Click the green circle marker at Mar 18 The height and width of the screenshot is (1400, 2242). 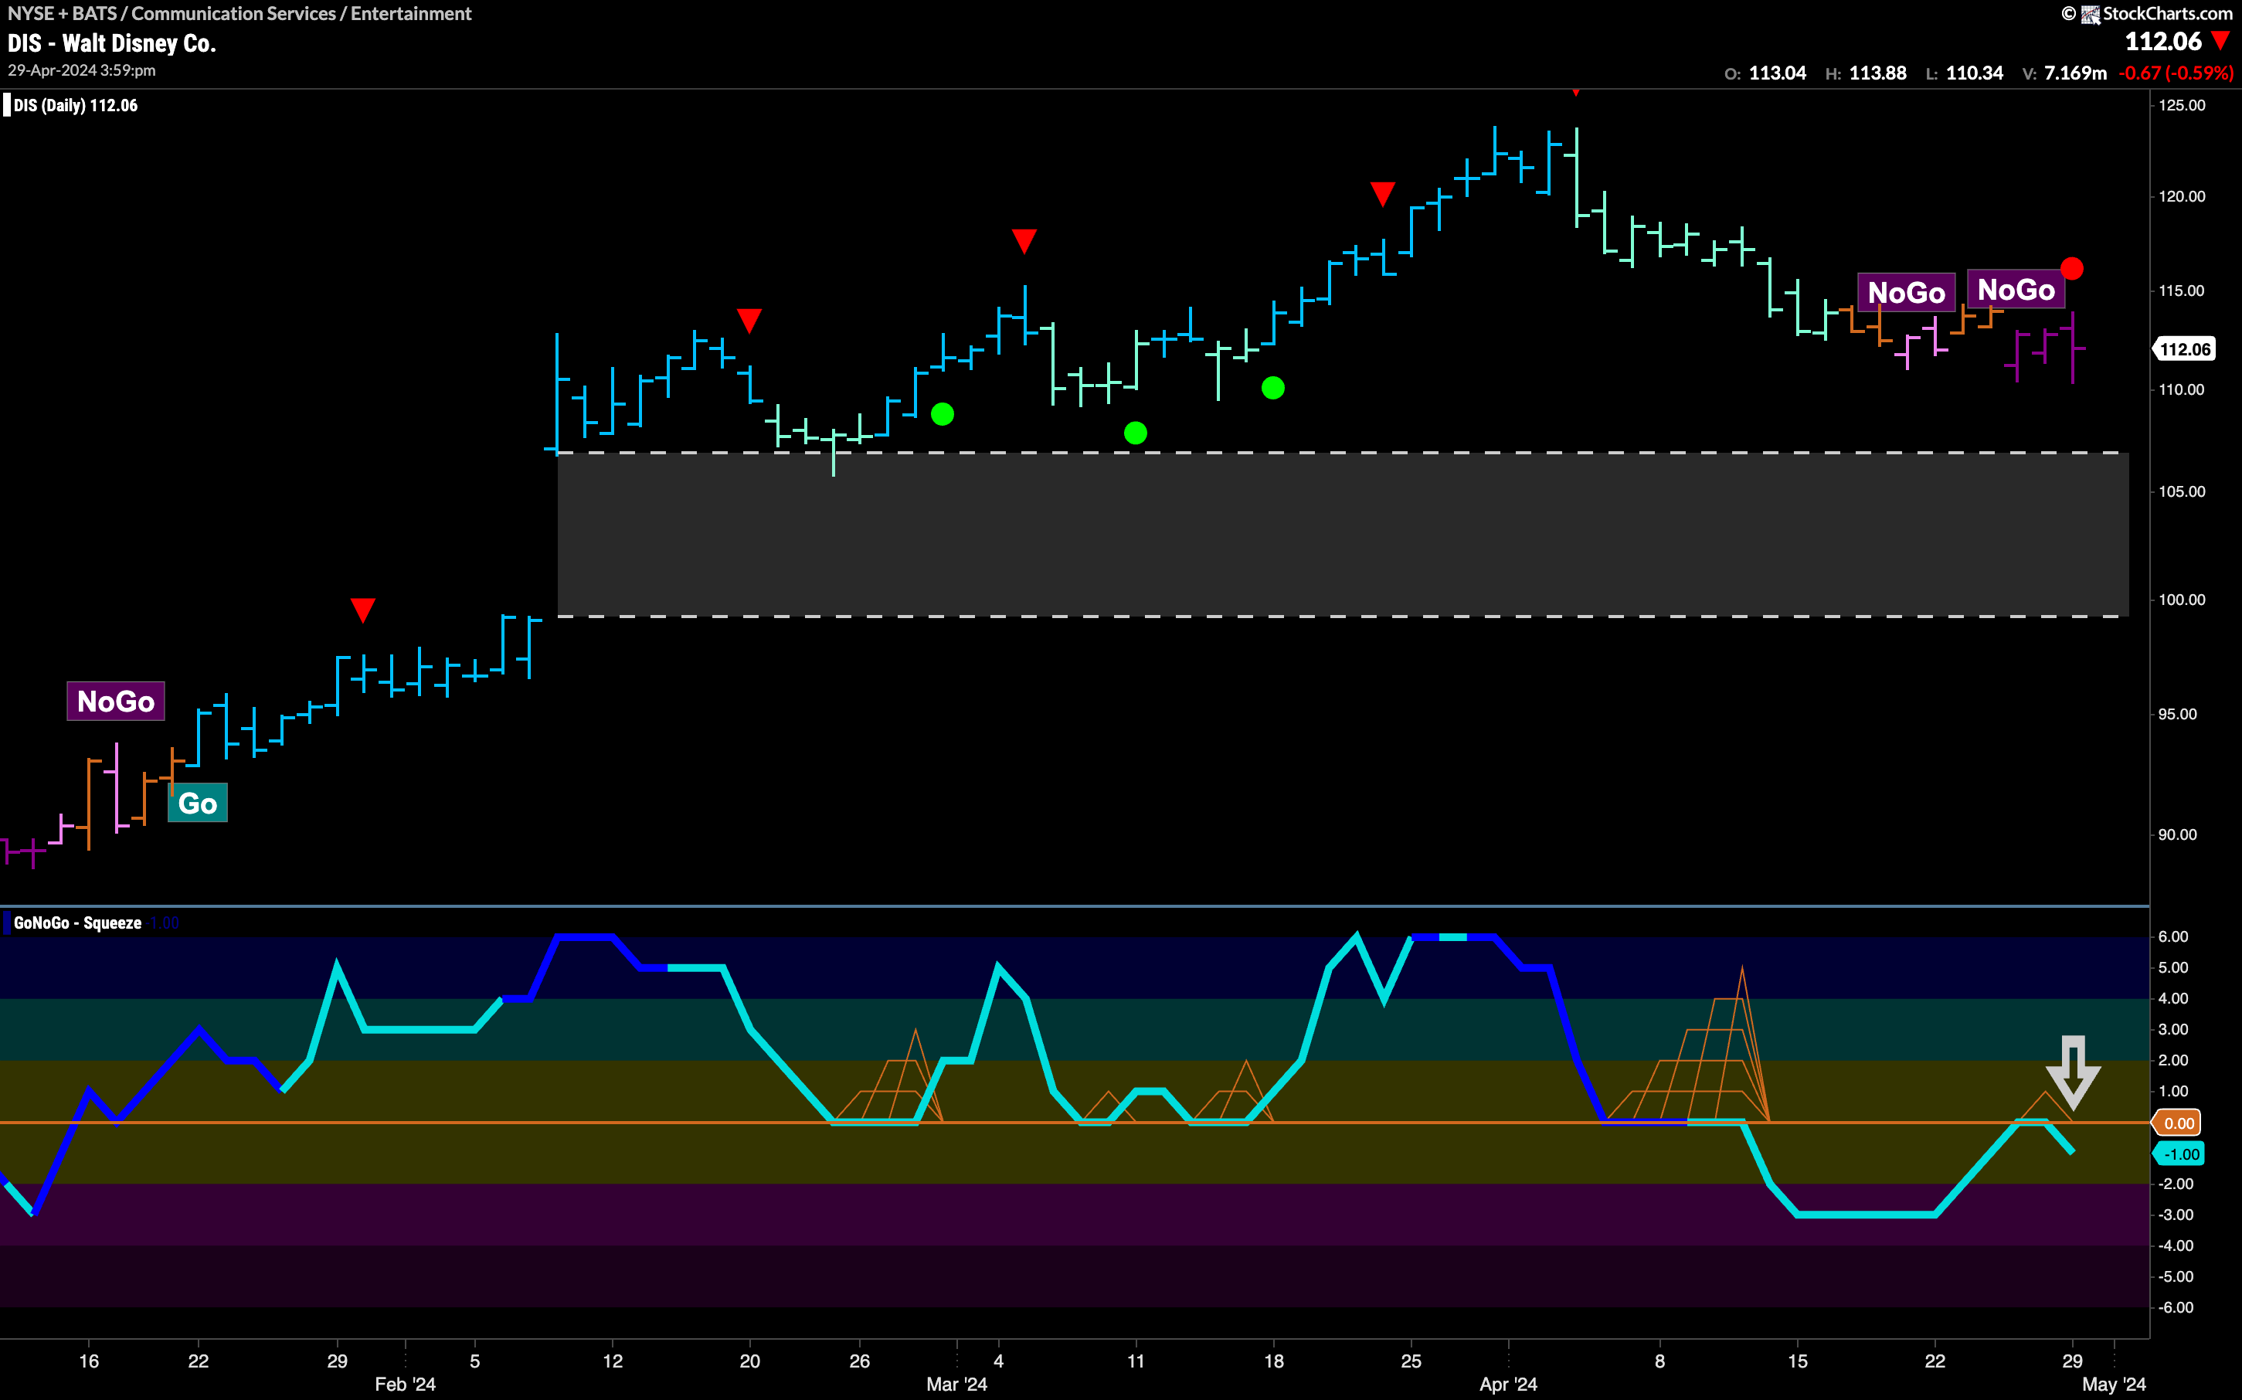point(1273,388)
